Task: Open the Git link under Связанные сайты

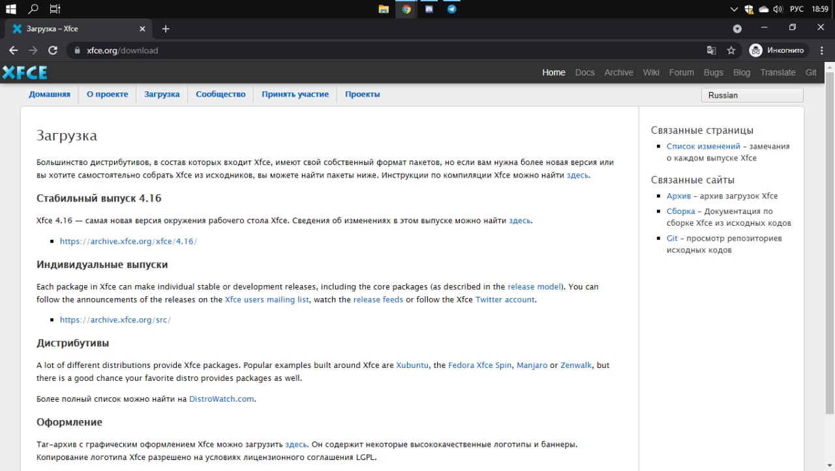Action: (x=672, y=239)
